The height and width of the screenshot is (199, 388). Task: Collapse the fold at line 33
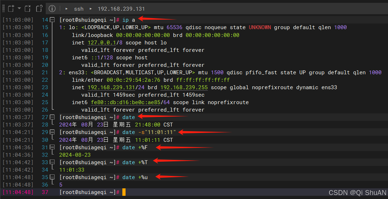(52, 162)
